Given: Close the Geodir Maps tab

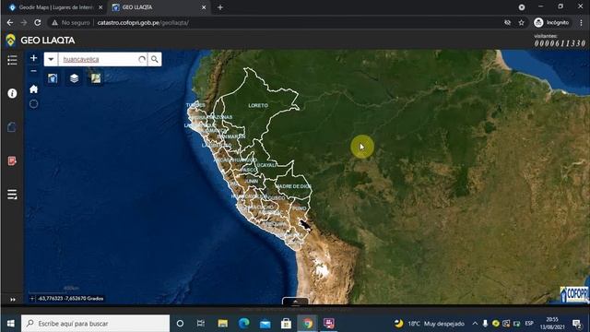Looking at the screenshot, I should [100, 7].
